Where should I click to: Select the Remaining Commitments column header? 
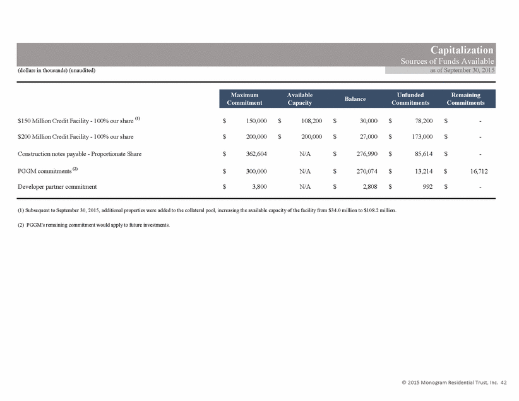pos(466,99)
